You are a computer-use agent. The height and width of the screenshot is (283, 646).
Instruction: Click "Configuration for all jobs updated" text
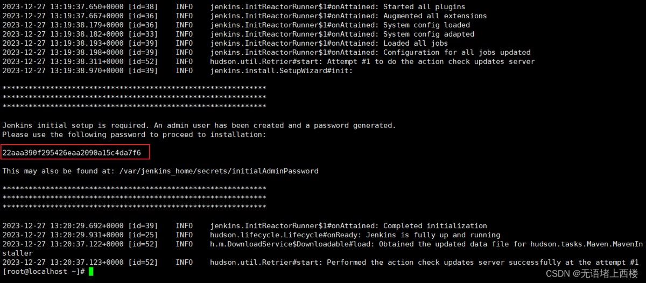pos(457,53)
